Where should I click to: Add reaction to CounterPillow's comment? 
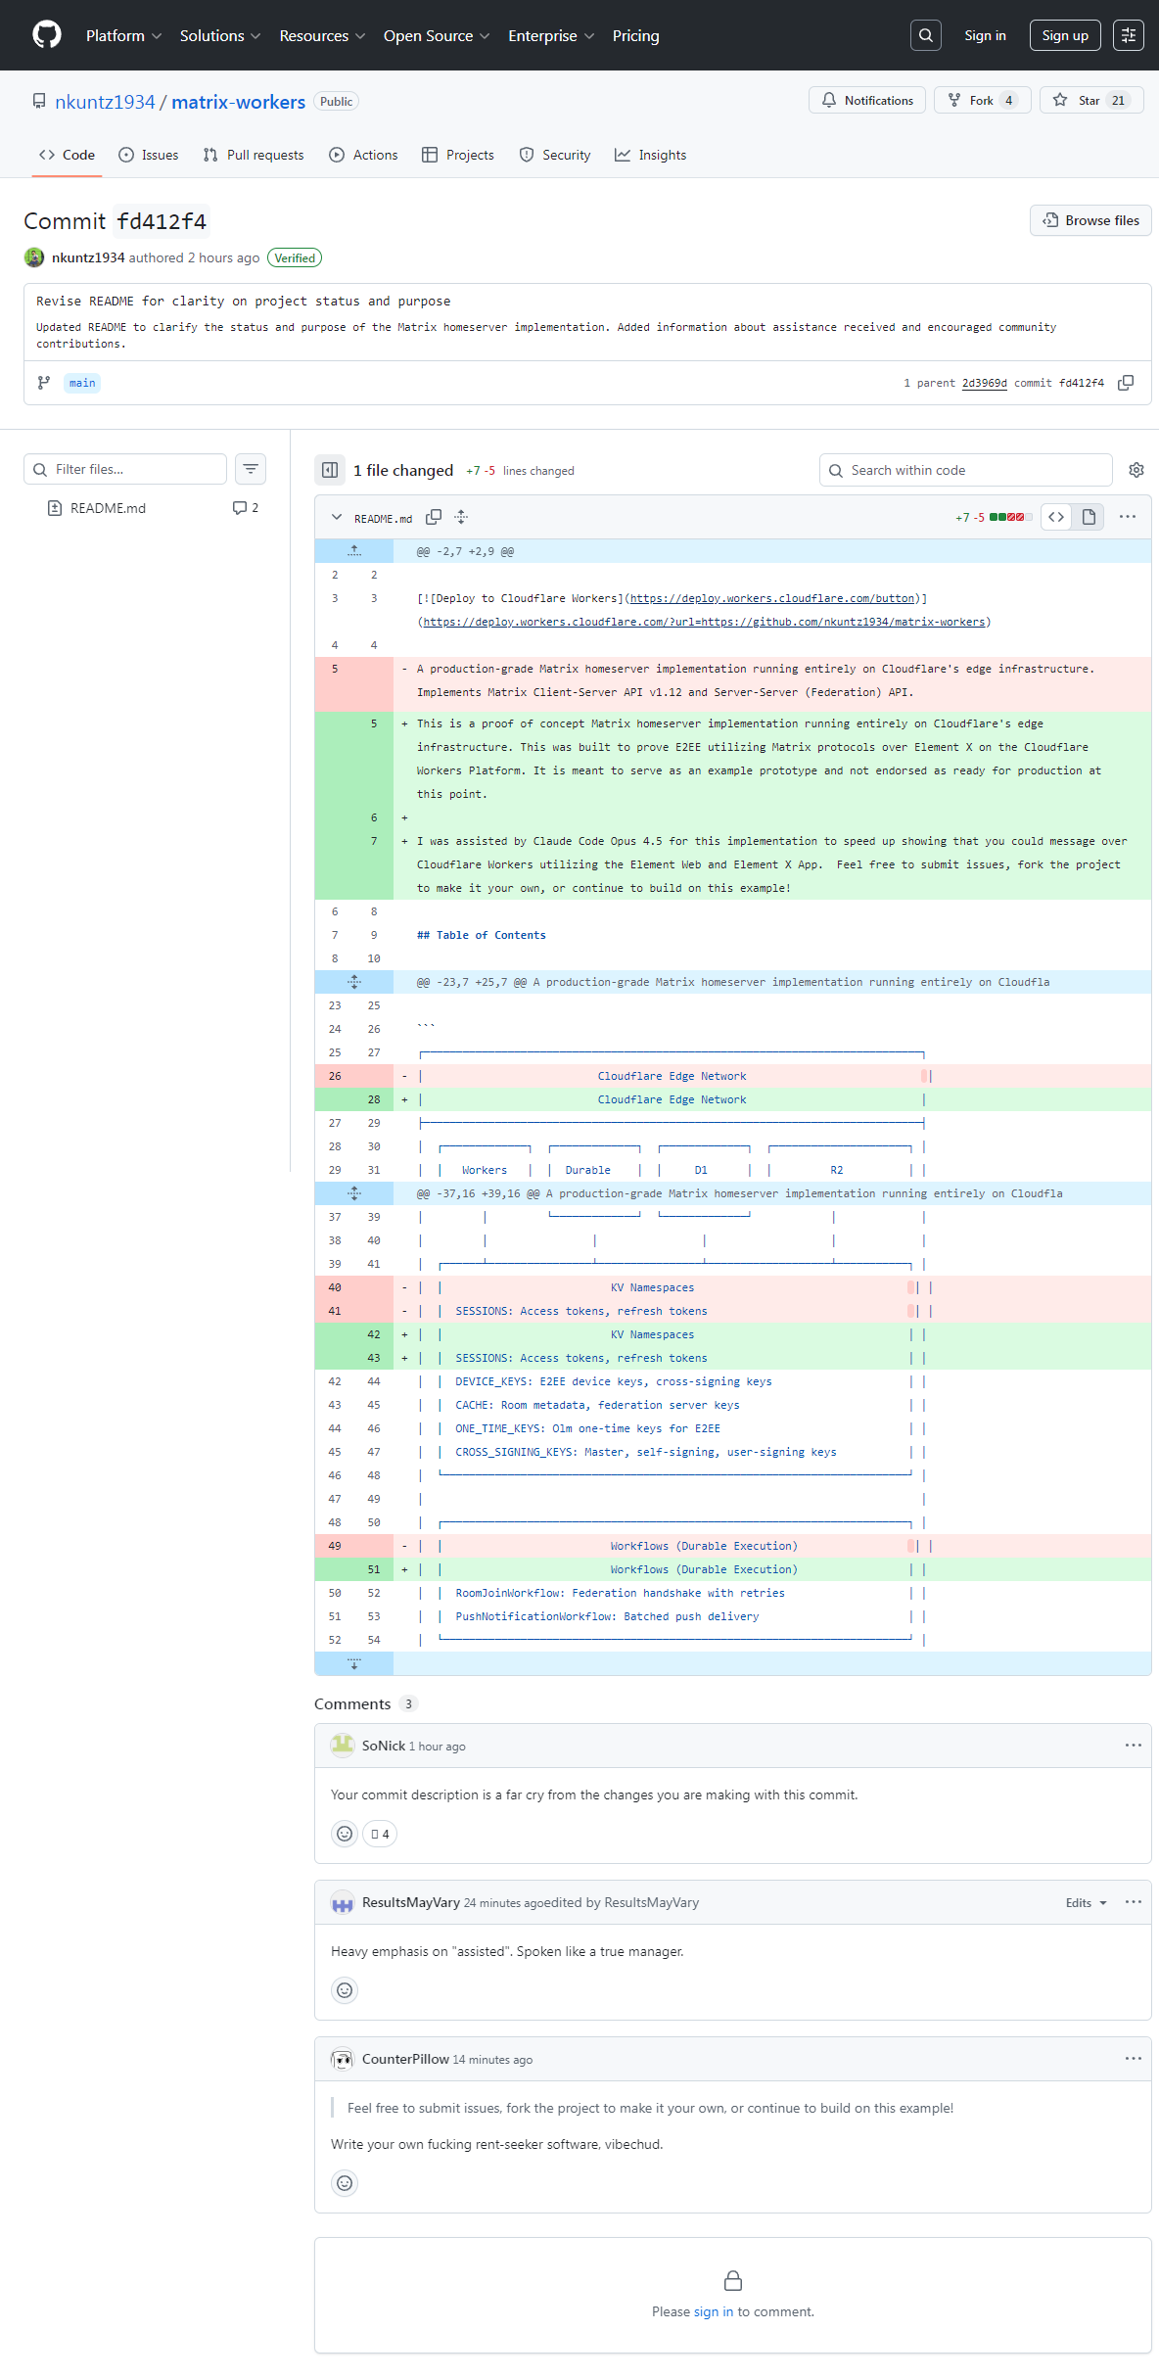pos(345,2183)
